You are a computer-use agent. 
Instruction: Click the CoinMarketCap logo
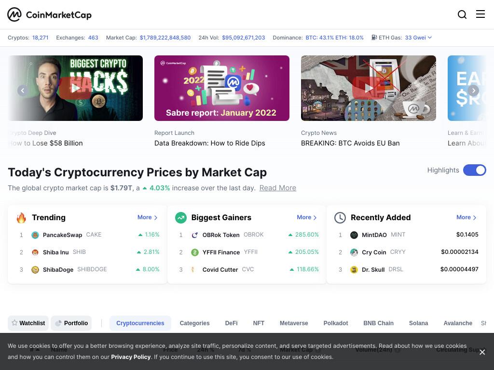pos(50,14)
